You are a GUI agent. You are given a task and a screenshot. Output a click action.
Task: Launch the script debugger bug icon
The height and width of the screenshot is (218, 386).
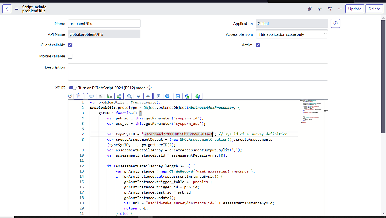coord(197,96)
